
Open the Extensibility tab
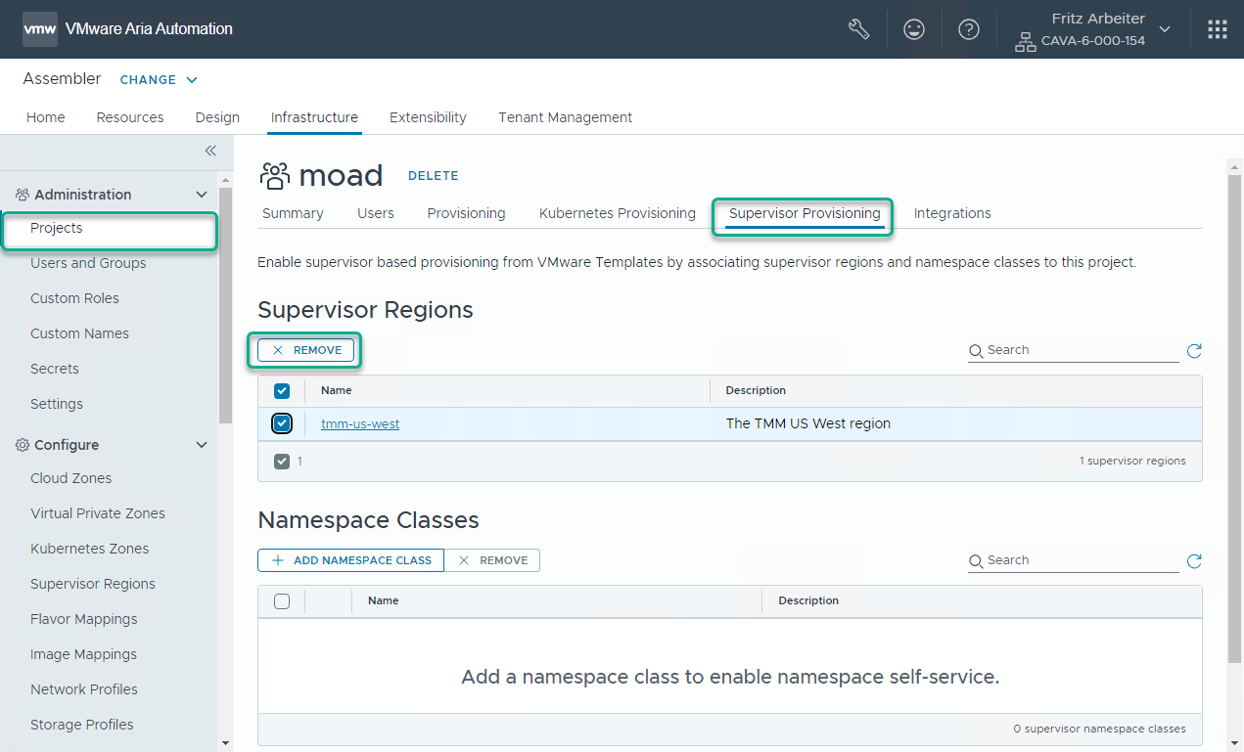428,117
